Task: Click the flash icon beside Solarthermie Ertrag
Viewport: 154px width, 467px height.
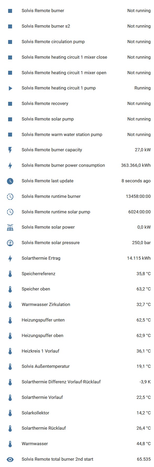Action: pos(10,258)
